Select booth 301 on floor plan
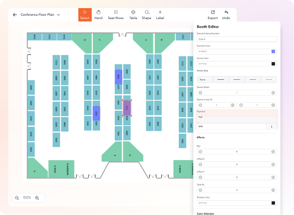 point(150,124)
